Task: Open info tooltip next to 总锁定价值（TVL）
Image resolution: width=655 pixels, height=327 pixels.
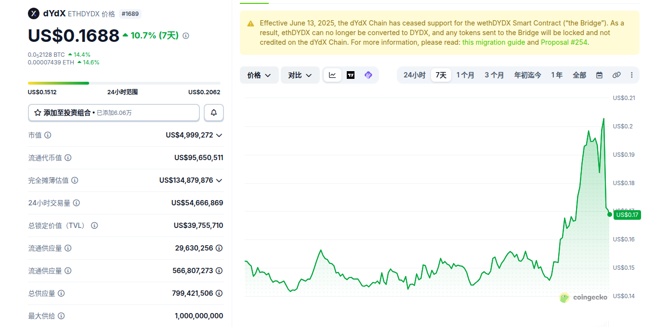Action: pyautogui.click(x=94, y=226)
